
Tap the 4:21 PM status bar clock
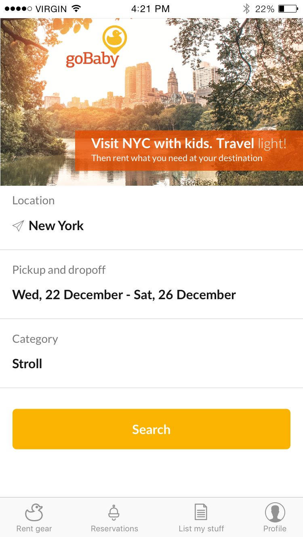point(150,9)
